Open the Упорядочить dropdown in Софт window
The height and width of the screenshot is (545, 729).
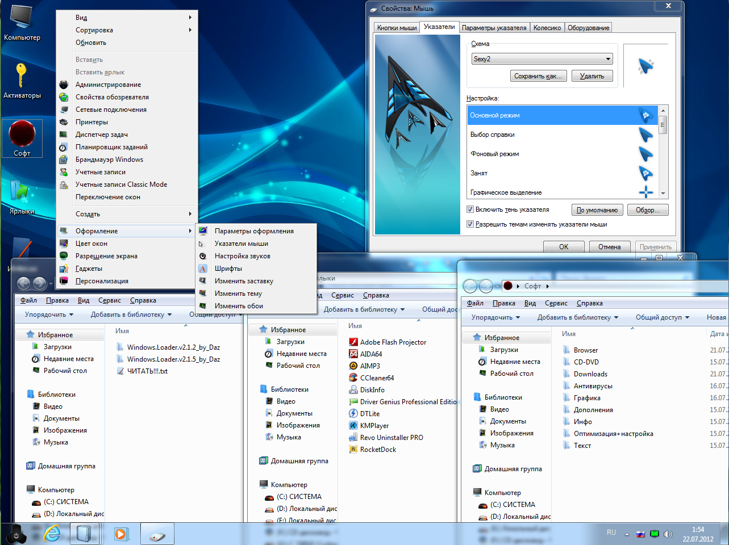(x=496, y=317)
